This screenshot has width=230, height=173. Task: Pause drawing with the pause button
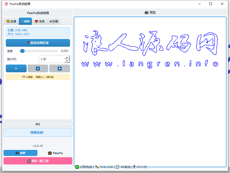(38, 68)
